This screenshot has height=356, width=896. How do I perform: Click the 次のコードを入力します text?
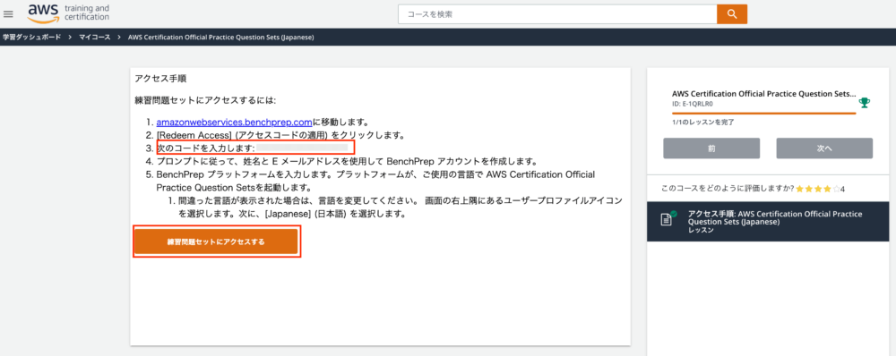pos(206,148)
